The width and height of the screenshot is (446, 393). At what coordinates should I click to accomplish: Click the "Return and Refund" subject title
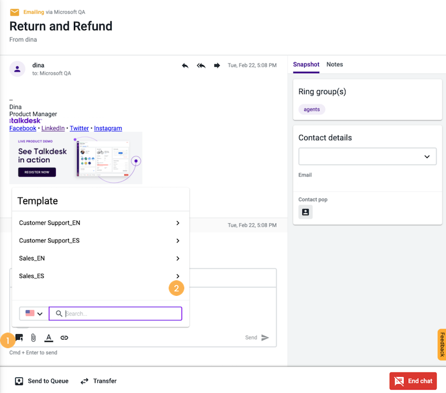[x=61, y=26]
